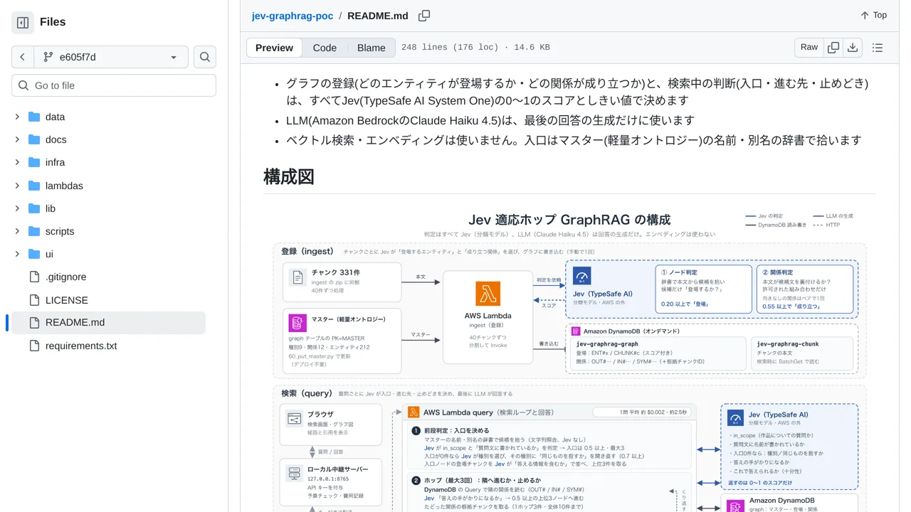The image size is (911, 512).
Task: Open the e605f7d branch dropdown
Action: [x=111, y=57]
